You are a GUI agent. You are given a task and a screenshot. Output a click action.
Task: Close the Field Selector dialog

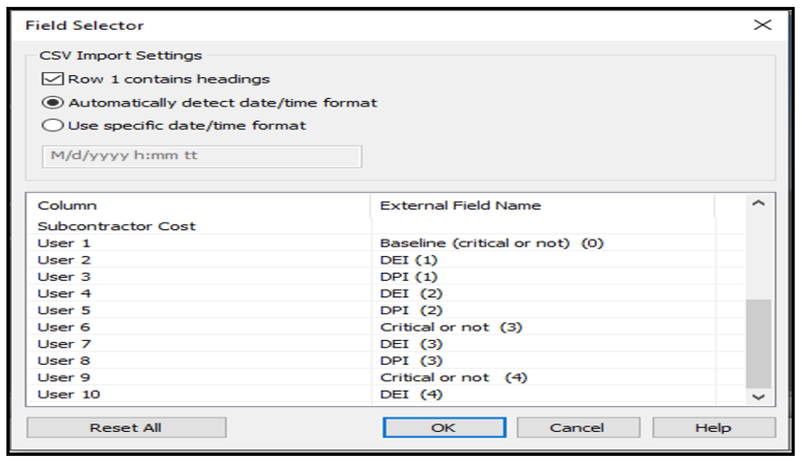pyautogui.click(x=762, y=25)
